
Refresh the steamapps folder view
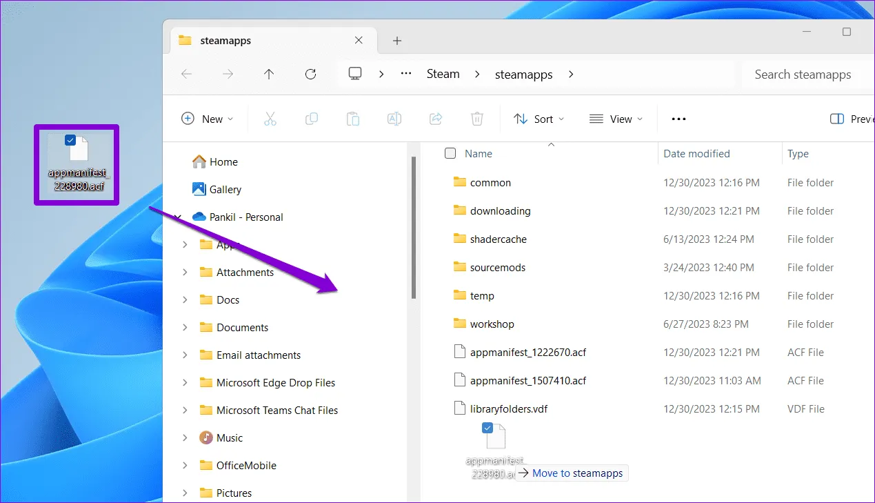310,75
